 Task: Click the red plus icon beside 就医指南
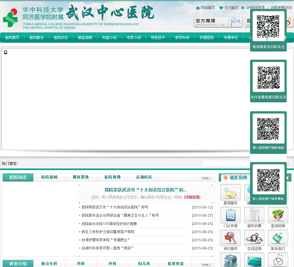tap(225, 178)
